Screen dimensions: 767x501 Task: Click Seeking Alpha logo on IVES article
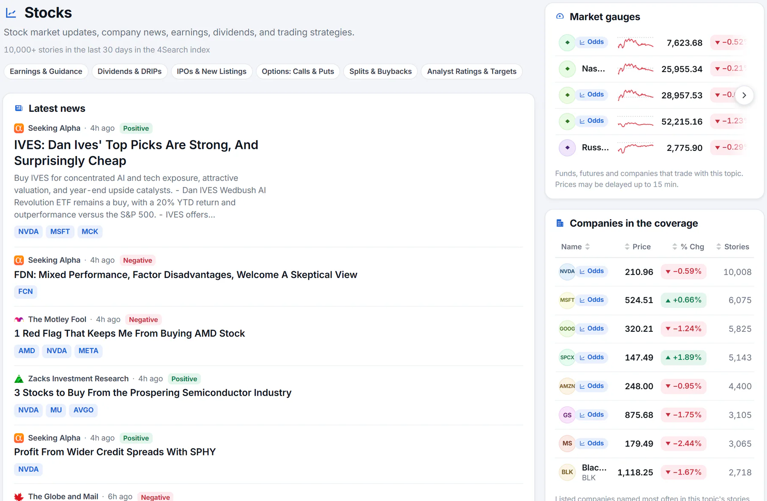pyautogui.click(x=19, y=128)
